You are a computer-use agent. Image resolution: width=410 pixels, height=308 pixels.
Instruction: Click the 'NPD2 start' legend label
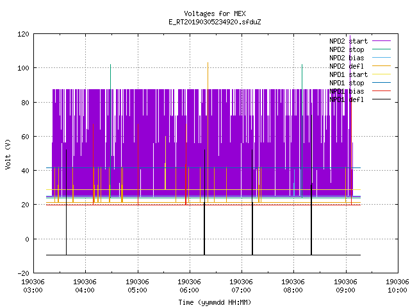click(348, 41)
